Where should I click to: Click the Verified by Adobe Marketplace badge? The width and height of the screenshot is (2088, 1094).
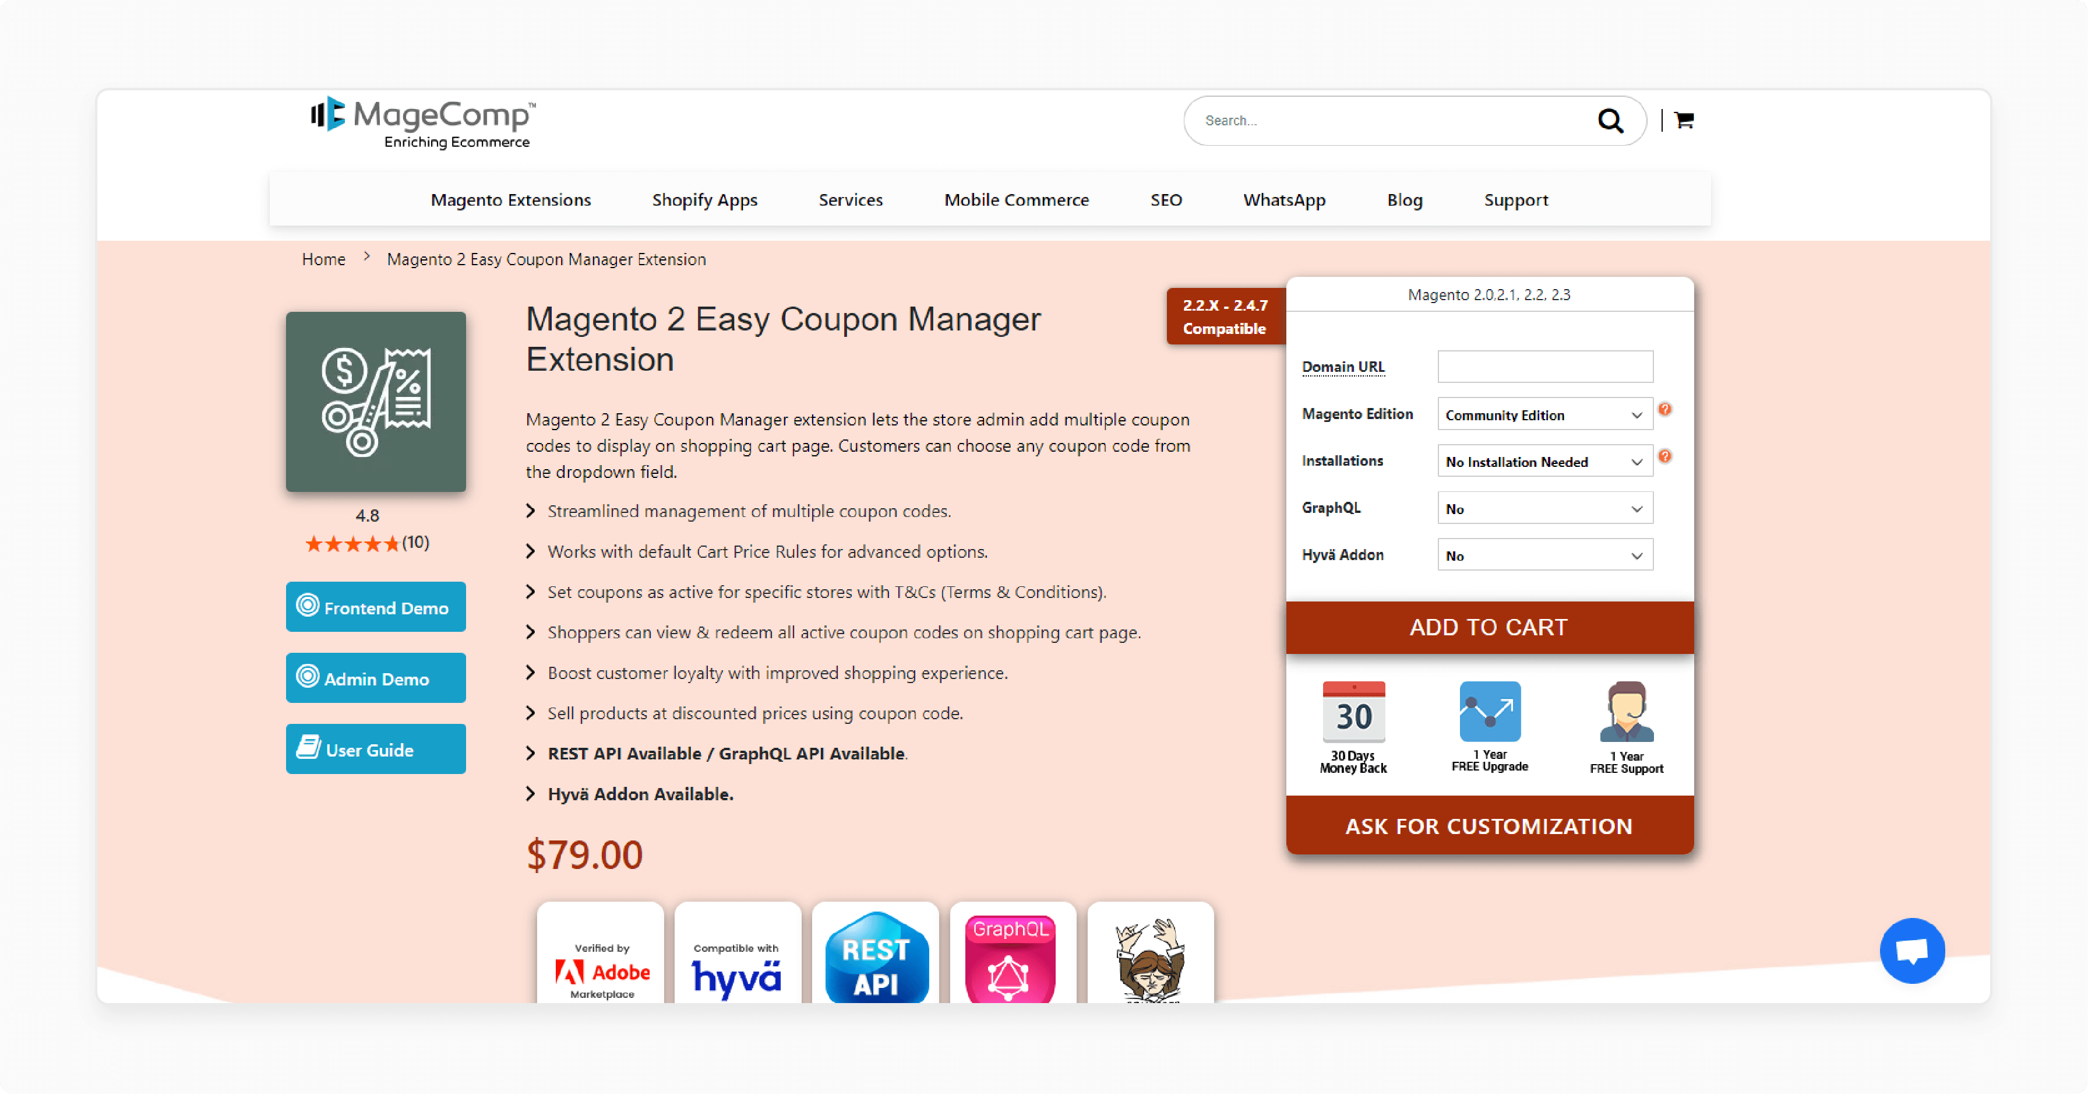click(601, 954)
